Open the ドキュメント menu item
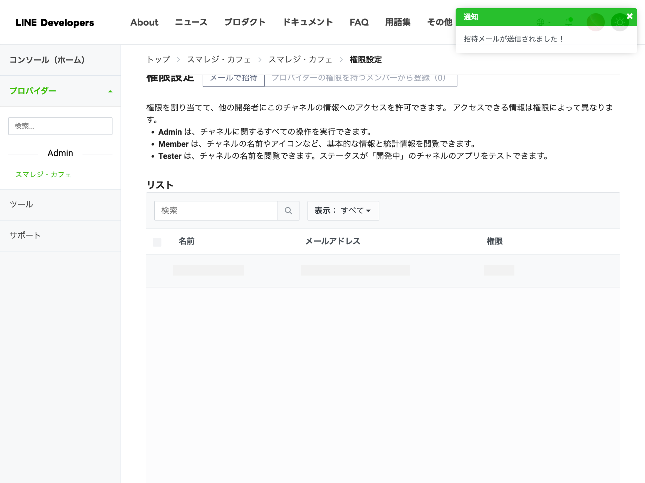This screenshot has height=483, width=645. [x=308, y=22]
